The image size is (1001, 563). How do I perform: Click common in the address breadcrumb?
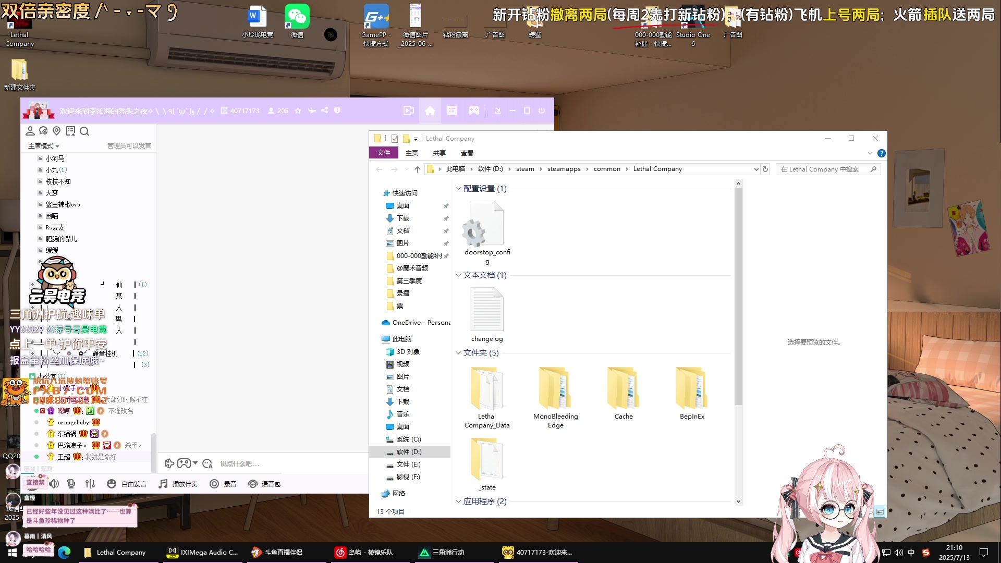coord(607,169)
